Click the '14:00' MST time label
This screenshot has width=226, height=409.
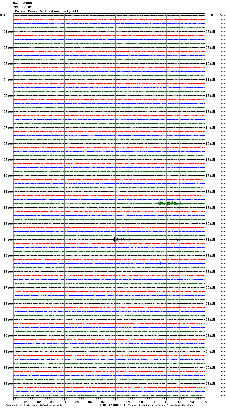pyautogui.click(x=8, y=240)
